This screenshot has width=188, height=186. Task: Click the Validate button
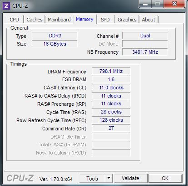click(130, 178)
